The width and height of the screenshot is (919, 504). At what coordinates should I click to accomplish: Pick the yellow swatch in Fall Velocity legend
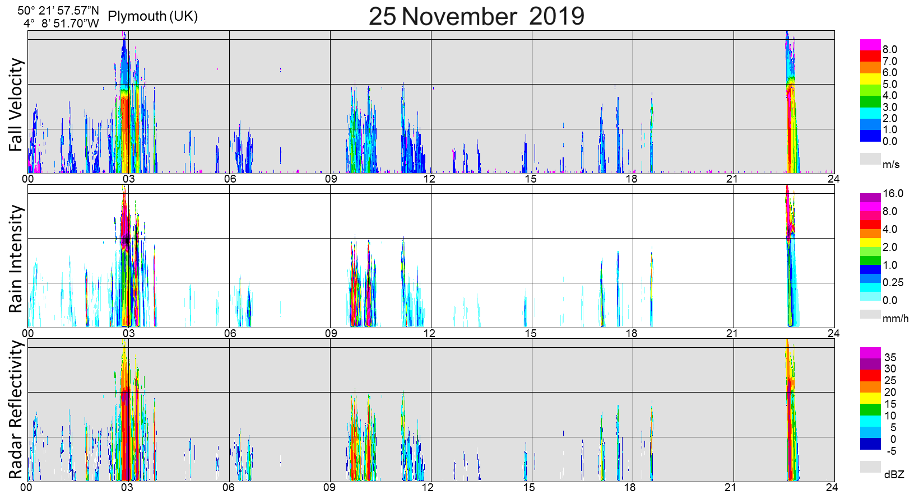tap(870, 79)
